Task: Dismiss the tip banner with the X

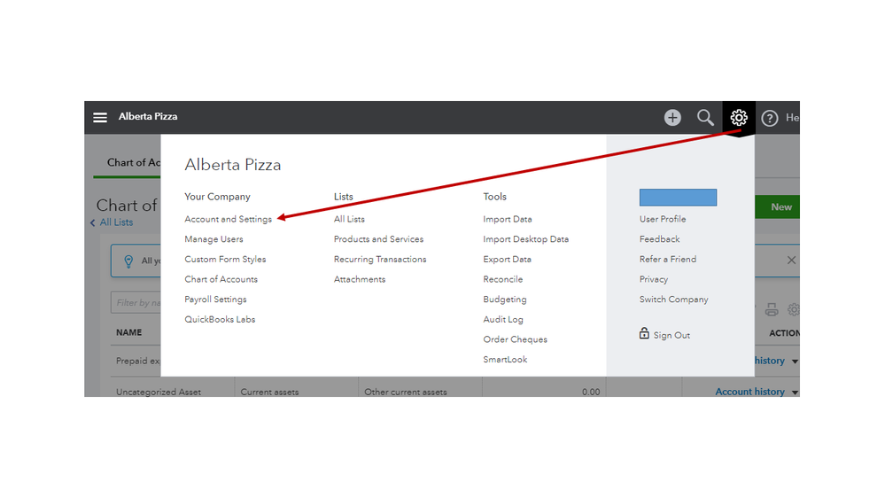Action: [791, 261]
